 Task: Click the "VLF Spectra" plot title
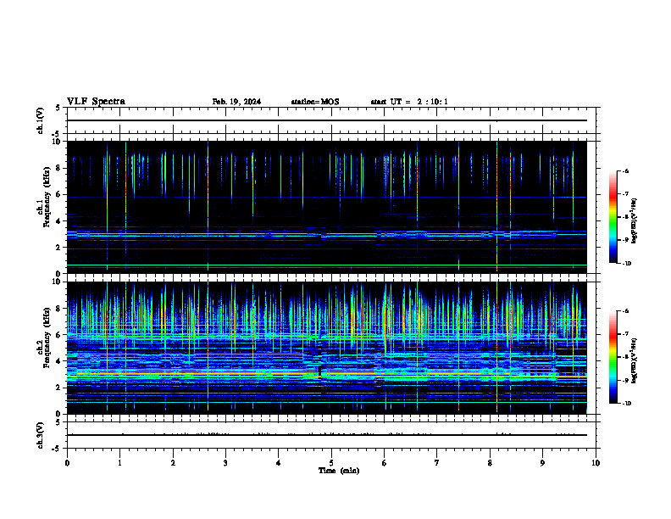point(96,102)
